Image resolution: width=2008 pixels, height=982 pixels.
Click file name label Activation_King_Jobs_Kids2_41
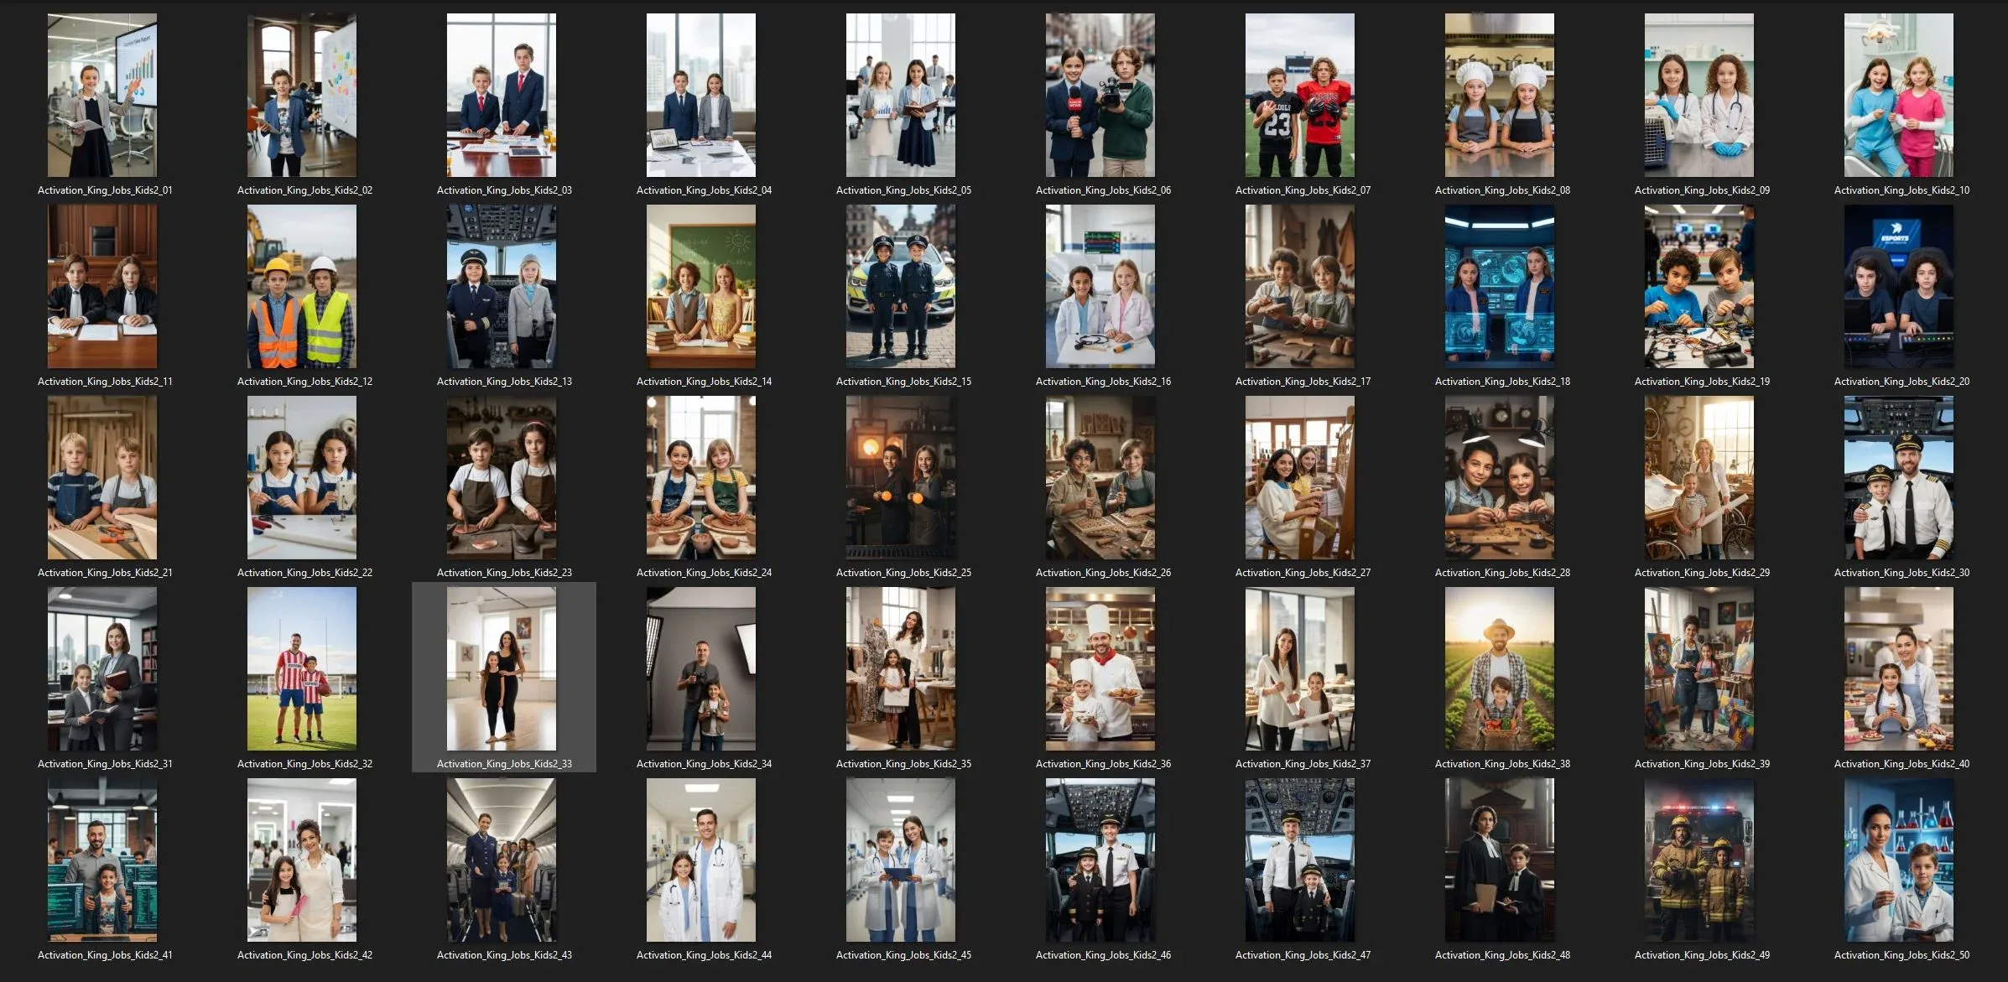(105, 955)
